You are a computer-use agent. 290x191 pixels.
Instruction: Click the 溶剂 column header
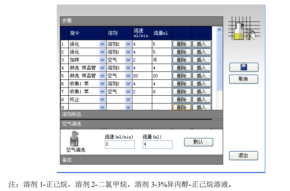[x=119, y=33]
